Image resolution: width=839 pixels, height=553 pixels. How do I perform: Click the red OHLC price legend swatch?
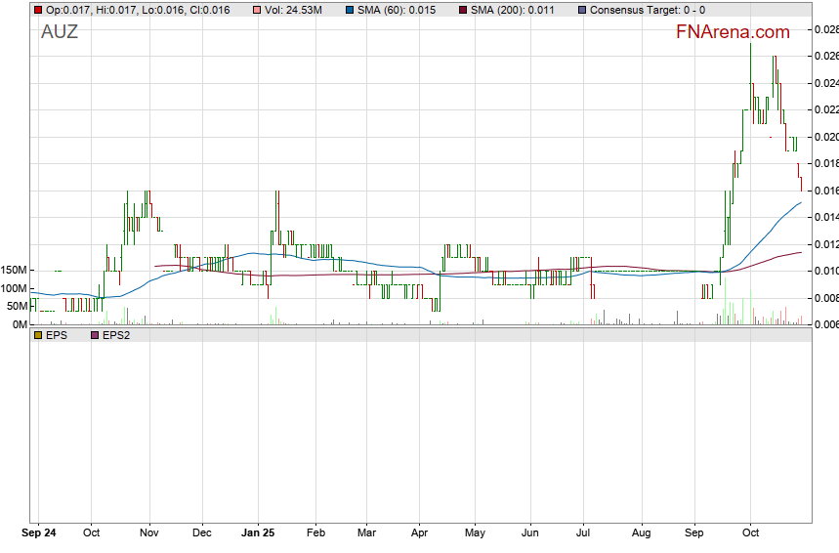pyautogui.click(x=38, y=10)
